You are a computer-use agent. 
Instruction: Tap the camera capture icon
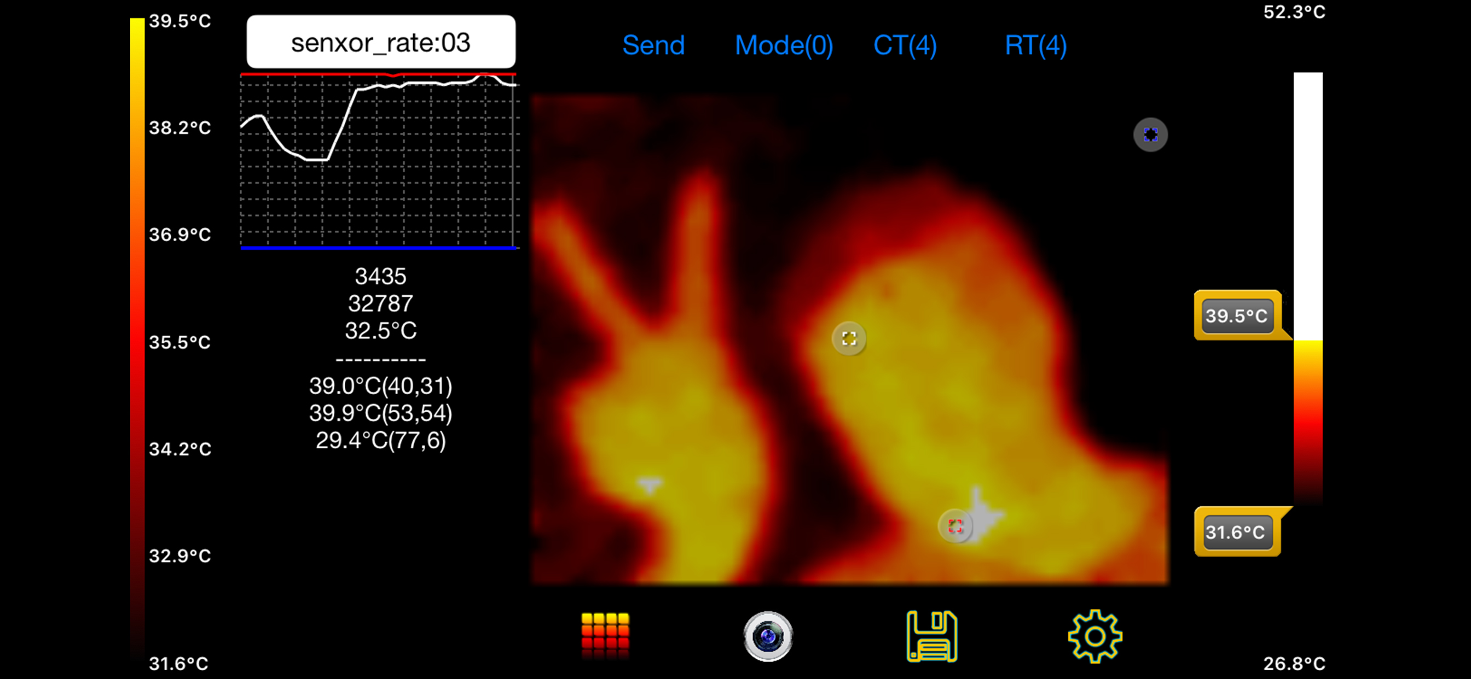(767, 636)
